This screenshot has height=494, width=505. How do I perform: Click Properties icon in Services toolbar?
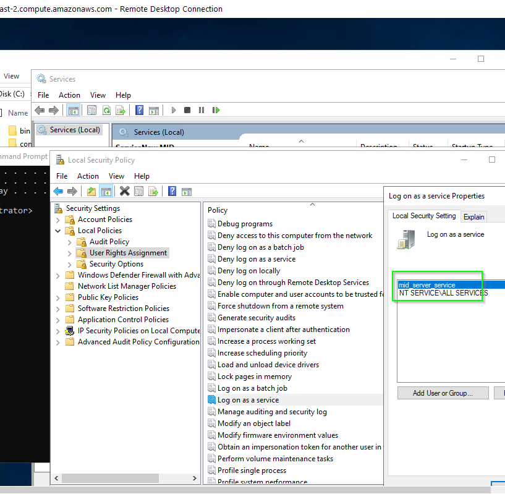click(x=91, y=111)
